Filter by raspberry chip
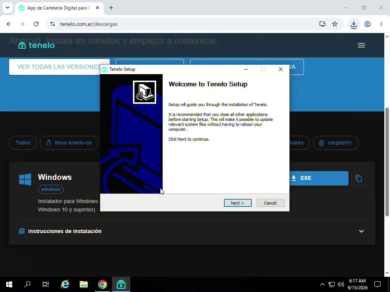This screenshot has width=390, height=292. pyautogui.click(x=336, y=143)
